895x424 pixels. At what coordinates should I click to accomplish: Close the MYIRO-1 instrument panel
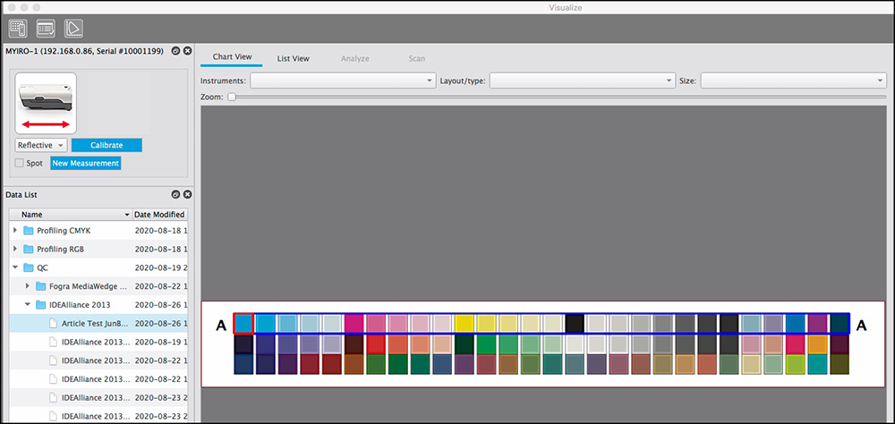tap(187, 51)
